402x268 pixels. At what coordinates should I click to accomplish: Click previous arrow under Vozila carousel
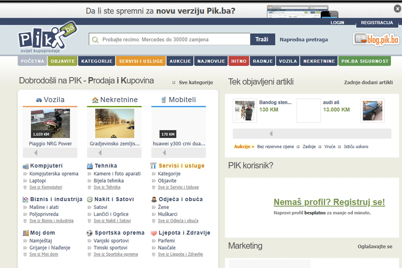point(36,153)
